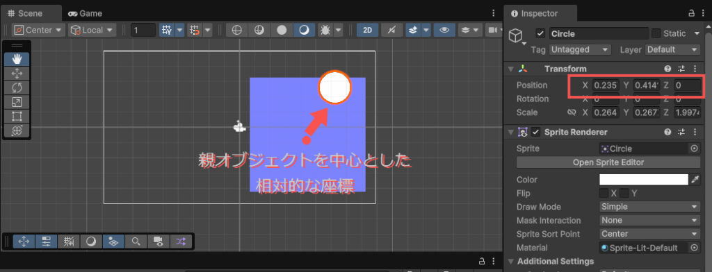712x272 pixels.
Task: Pick color with the eyedropper icon
Action: (x=695, y=180)
